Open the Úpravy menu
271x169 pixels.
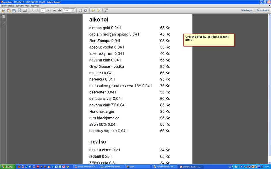tap(11, 6)
